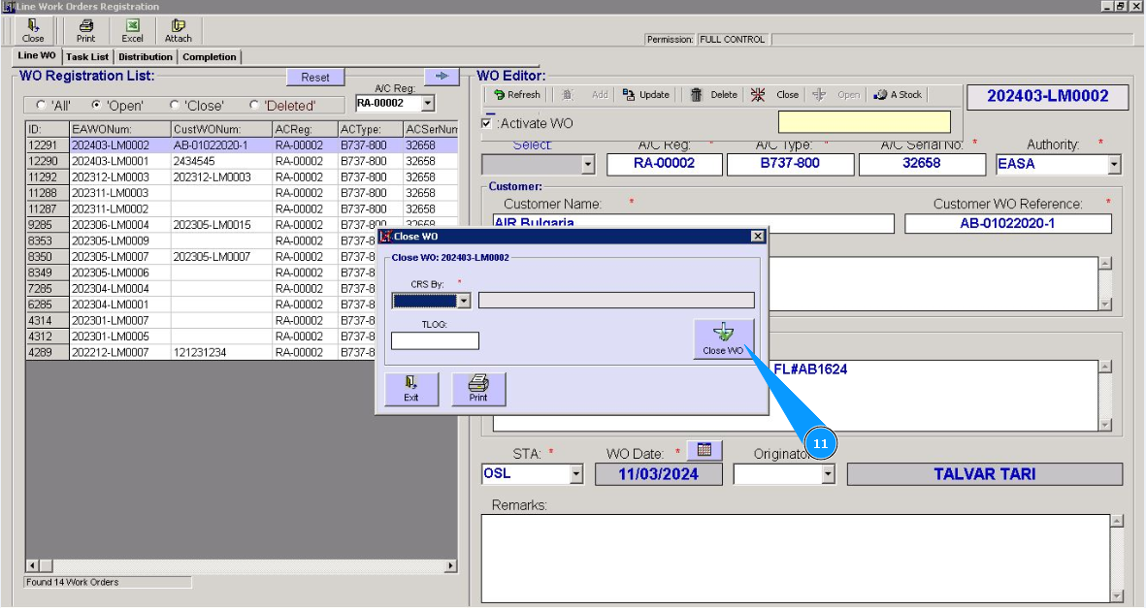Click the Remarks text area
The image size is (1146, 610).
coord(795,559)
